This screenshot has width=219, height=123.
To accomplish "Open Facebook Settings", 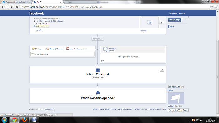I will (173, 13).
